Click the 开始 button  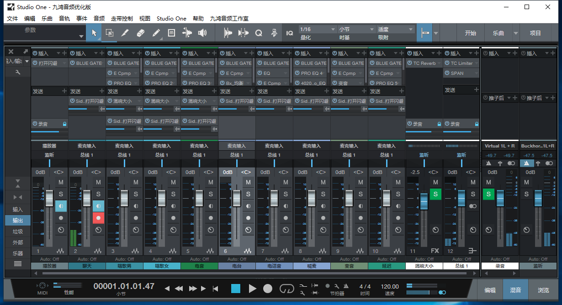pos(470,33)
